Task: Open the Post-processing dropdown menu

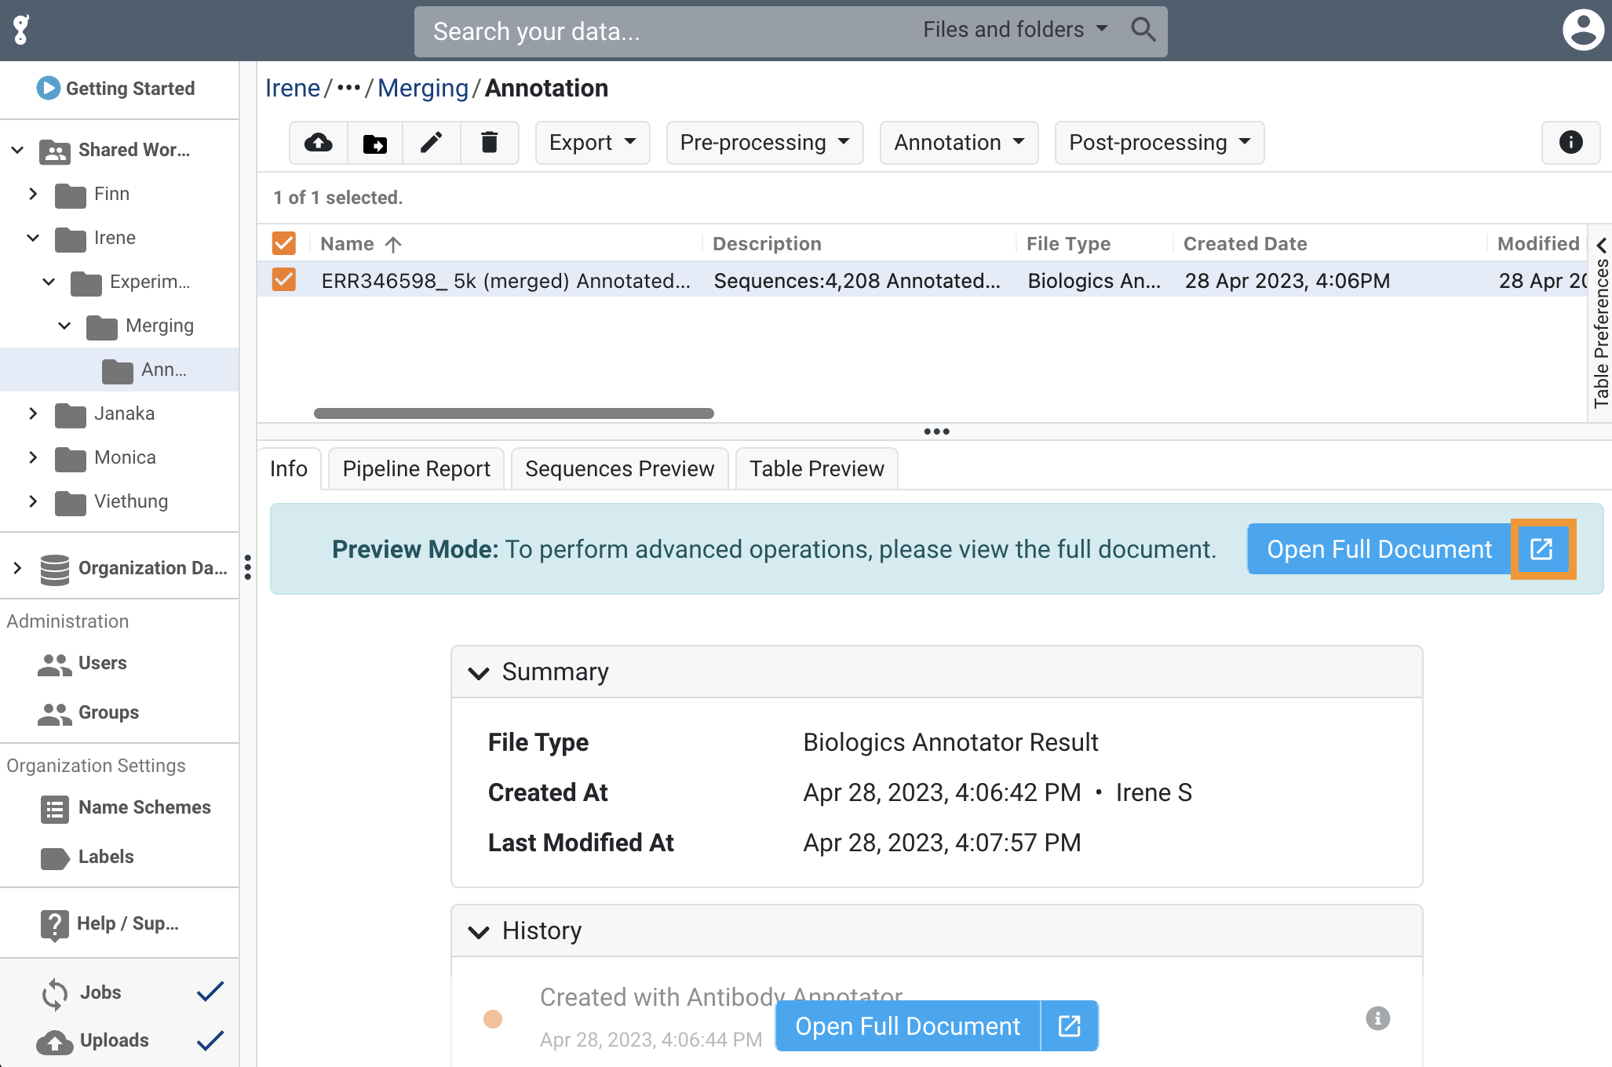Action: [x=1159, y=143]
